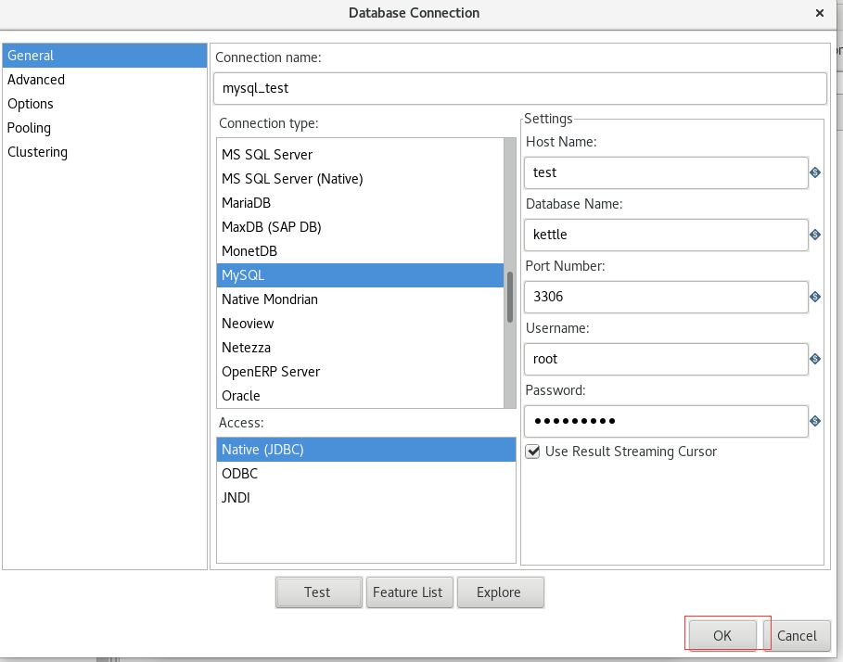Focus the Database Name field

click(x=666, y=235)
